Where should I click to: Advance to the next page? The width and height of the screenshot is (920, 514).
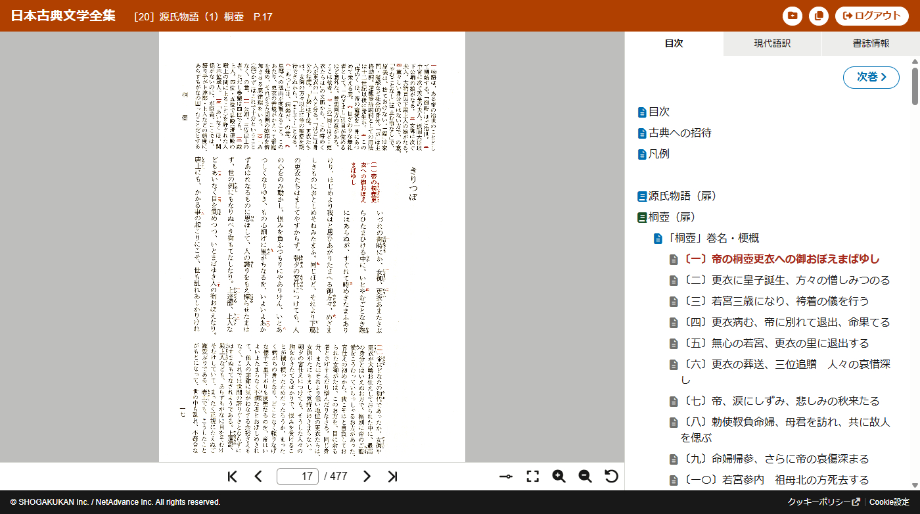367,477
